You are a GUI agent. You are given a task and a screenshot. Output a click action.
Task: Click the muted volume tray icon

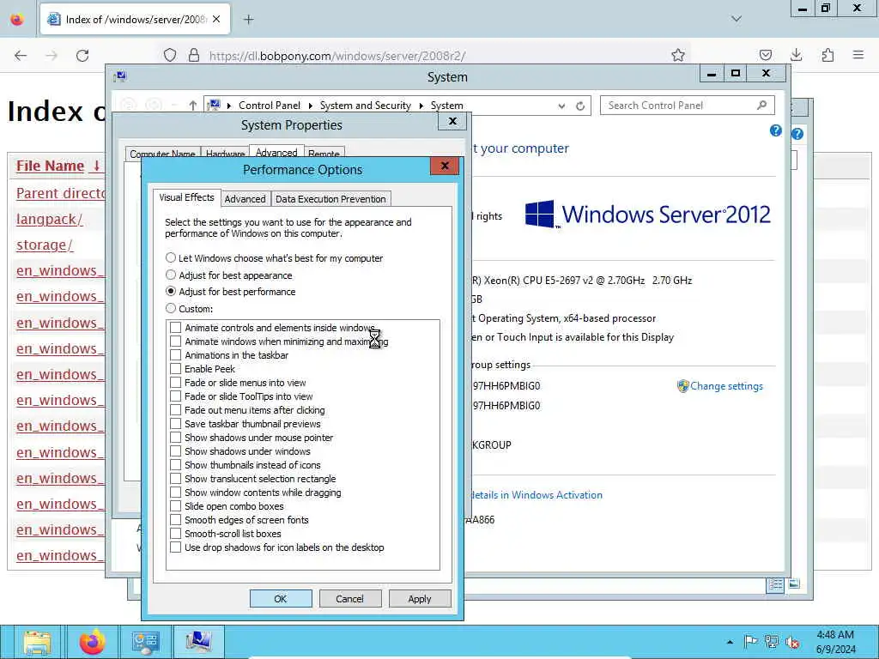[792, 642]
